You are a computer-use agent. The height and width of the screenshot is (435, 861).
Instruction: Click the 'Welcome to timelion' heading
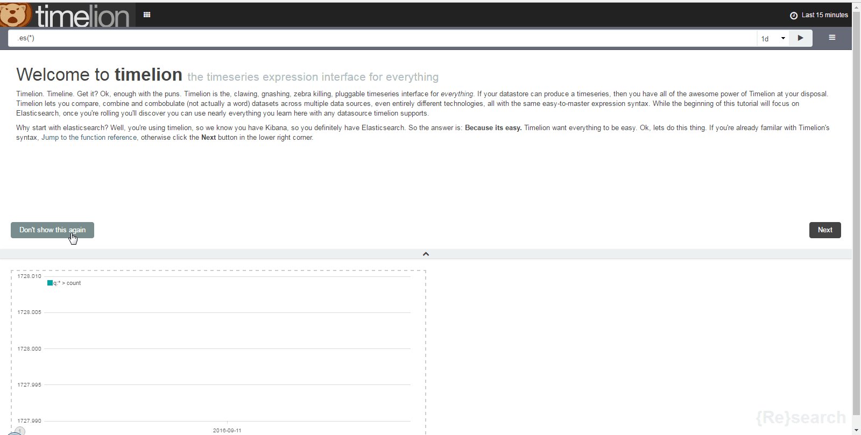tap(99, 75)
